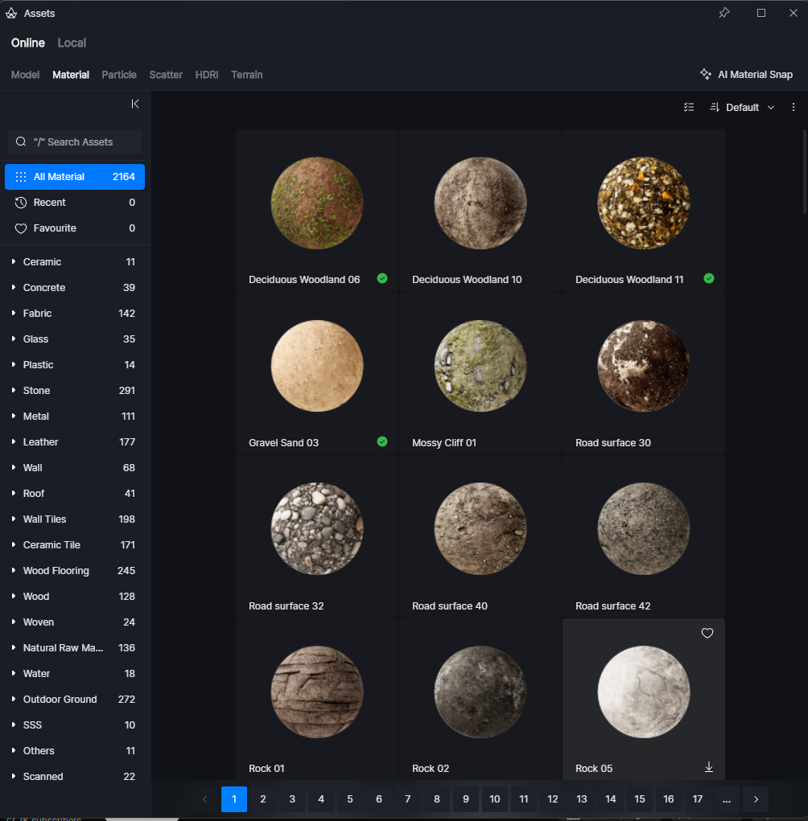This screenshot has width=808, height=821.
Task: Open the Scatter tab
Action: tap(166, 75)
